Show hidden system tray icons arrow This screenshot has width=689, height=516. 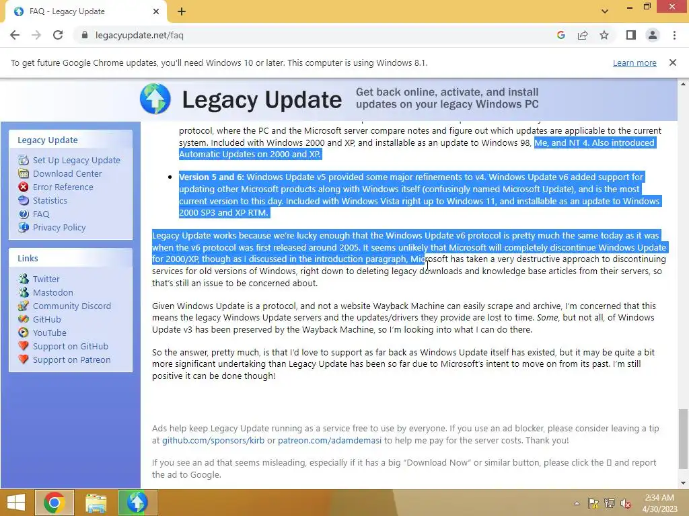[577, 503]
